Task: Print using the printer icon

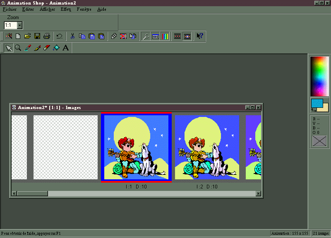Action: tap(47, 36)
